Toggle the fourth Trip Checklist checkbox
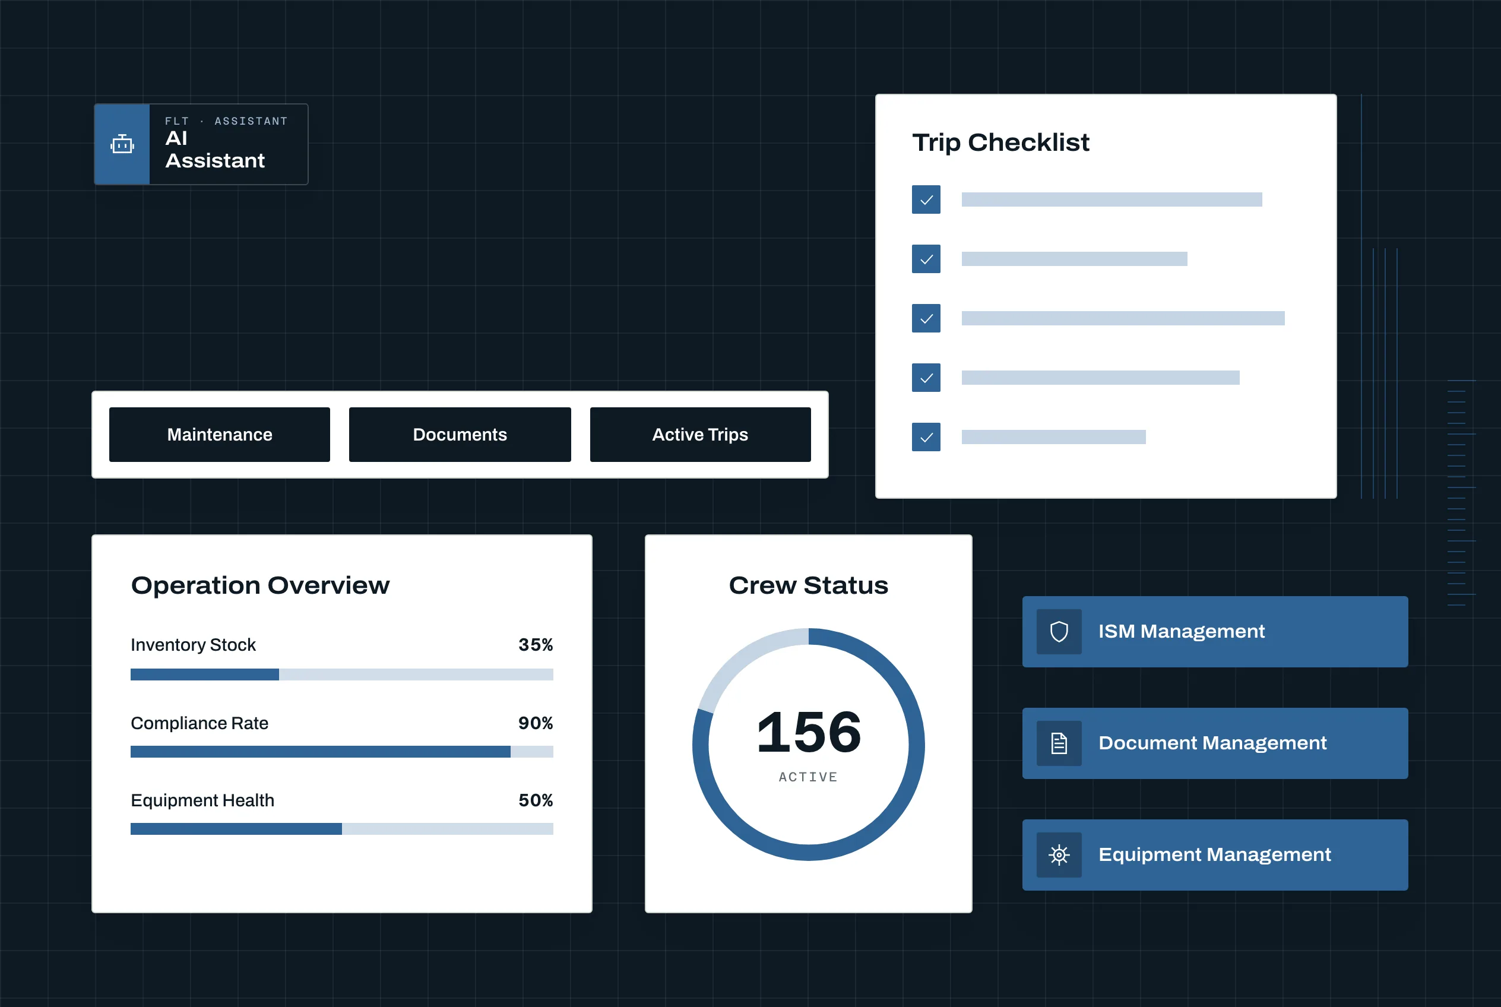Viewport: 1501px width, 1007px height. pyautogui.click(x=926, y=378)
